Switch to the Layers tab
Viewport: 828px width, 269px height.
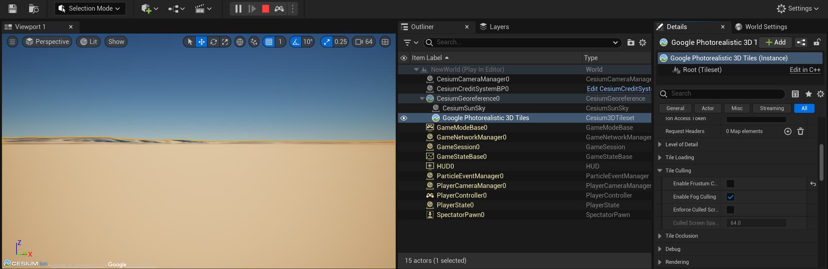pyautogui.click(x=494, y=27)
